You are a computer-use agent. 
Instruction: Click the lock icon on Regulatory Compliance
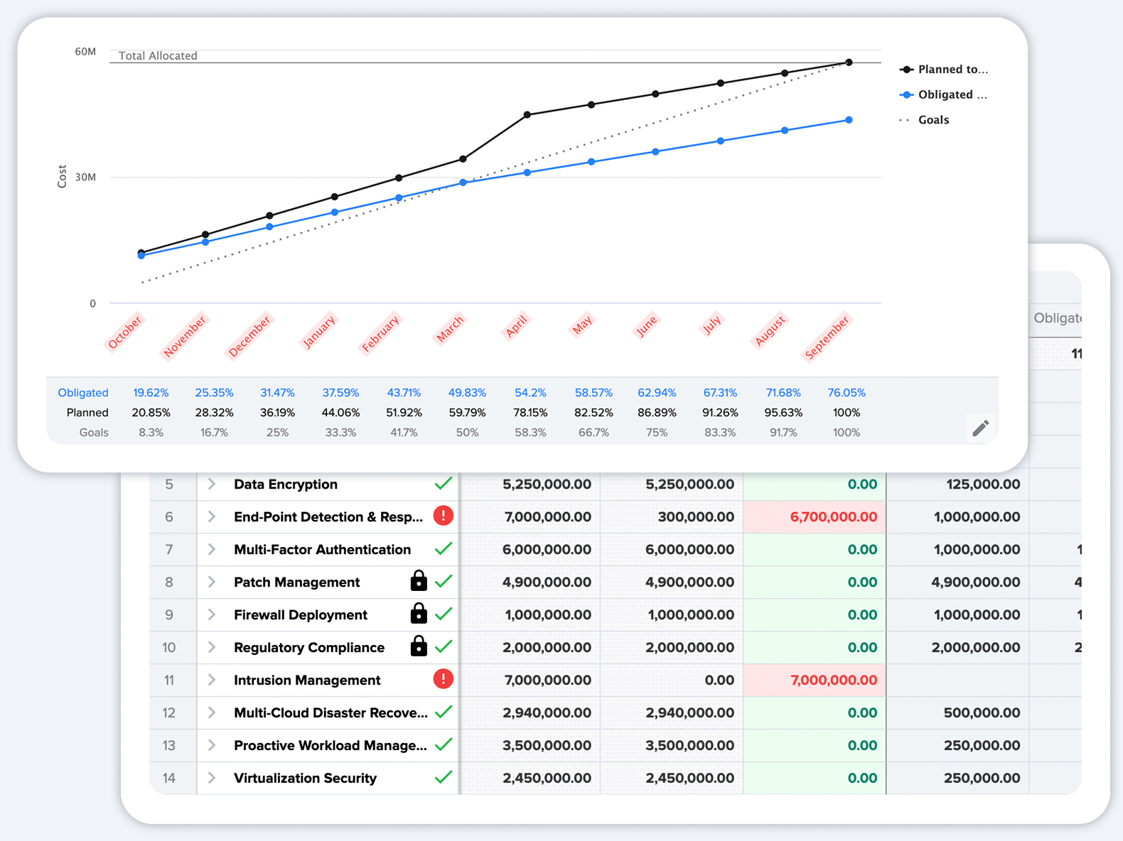coord(419,646)
